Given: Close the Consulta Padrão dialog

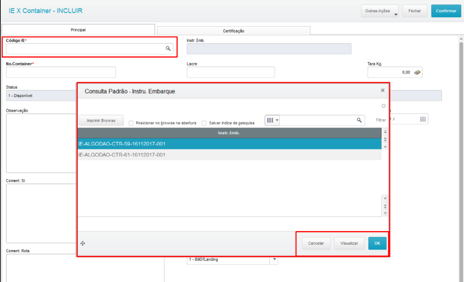Looking at the screenshot, I should click(383, 91).
